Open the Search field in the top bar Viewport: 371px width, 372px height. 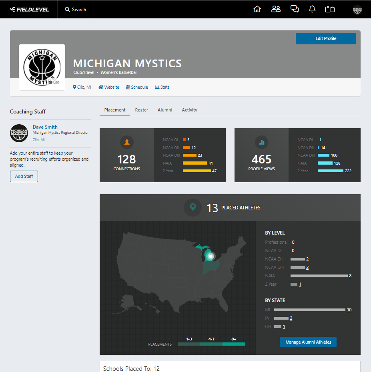click(x=76, y=10)
